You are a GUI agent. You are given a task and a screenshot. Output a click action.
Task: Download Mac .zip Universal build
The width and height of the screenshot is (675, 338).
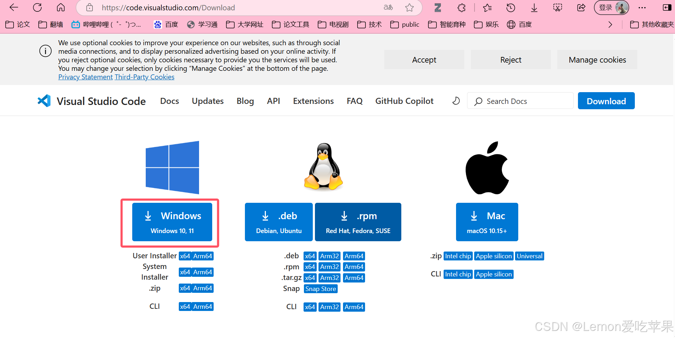pos(530,256)
